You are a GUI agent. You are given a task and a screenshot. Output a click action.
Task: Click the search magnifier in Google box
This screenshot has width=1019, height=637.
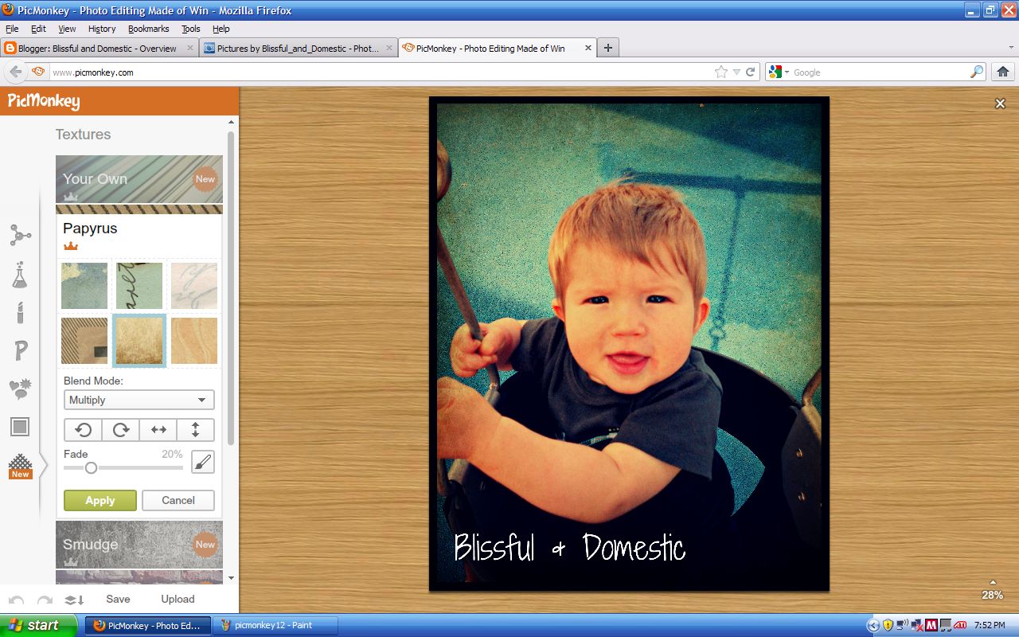coord(976,72)
